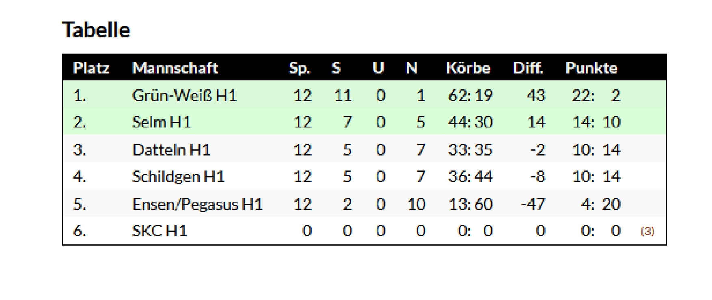Open team Ensen/Pegasus H1

point(197,204)
